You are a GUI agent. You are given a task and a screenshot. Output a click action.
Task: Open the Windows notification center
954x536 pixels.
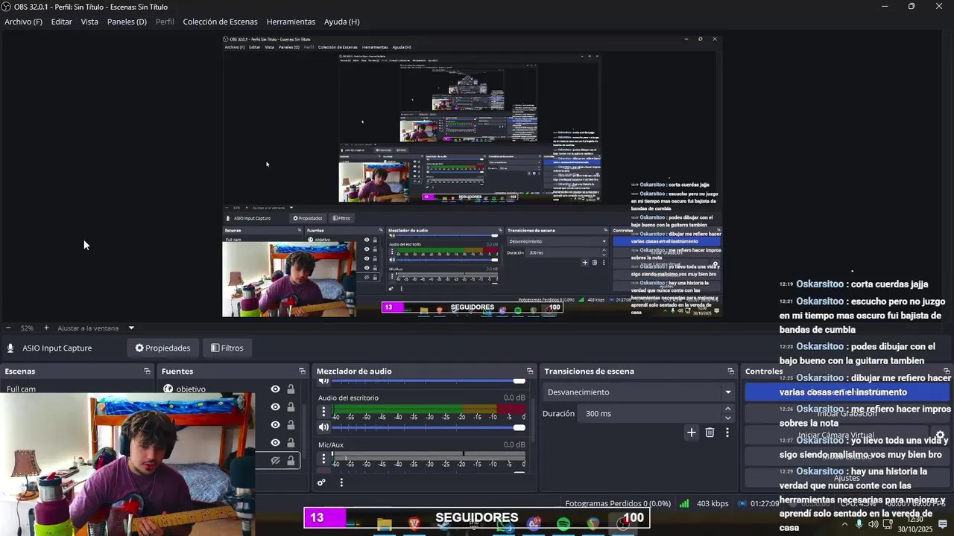point(943,524)
